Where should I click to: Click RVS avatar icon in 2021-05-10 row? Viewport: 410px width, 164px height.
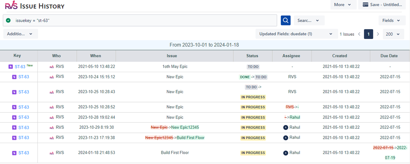[x=52, y=67]
